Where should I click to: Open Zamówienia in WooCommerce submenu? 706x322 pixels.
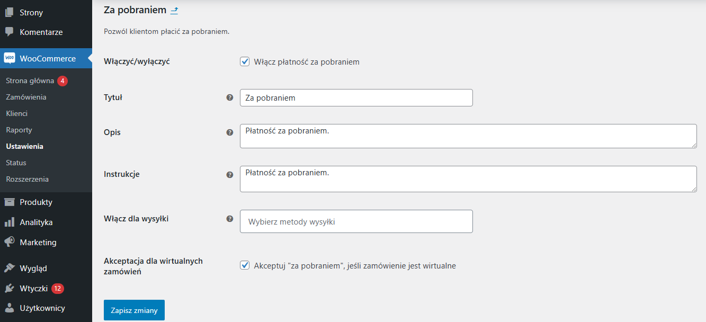pos(26,97)
